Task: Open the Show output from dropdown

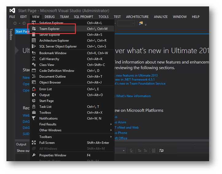Action: tap(124, 150)
